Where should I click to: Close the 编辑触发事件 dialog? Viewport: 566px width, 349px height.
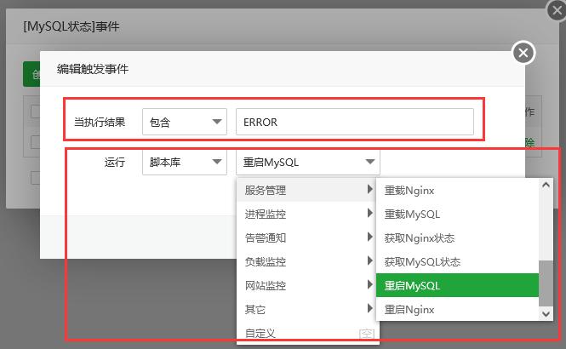tap(523, 53)
